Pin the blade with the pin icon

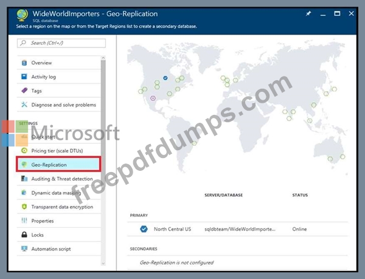[308, 14]
